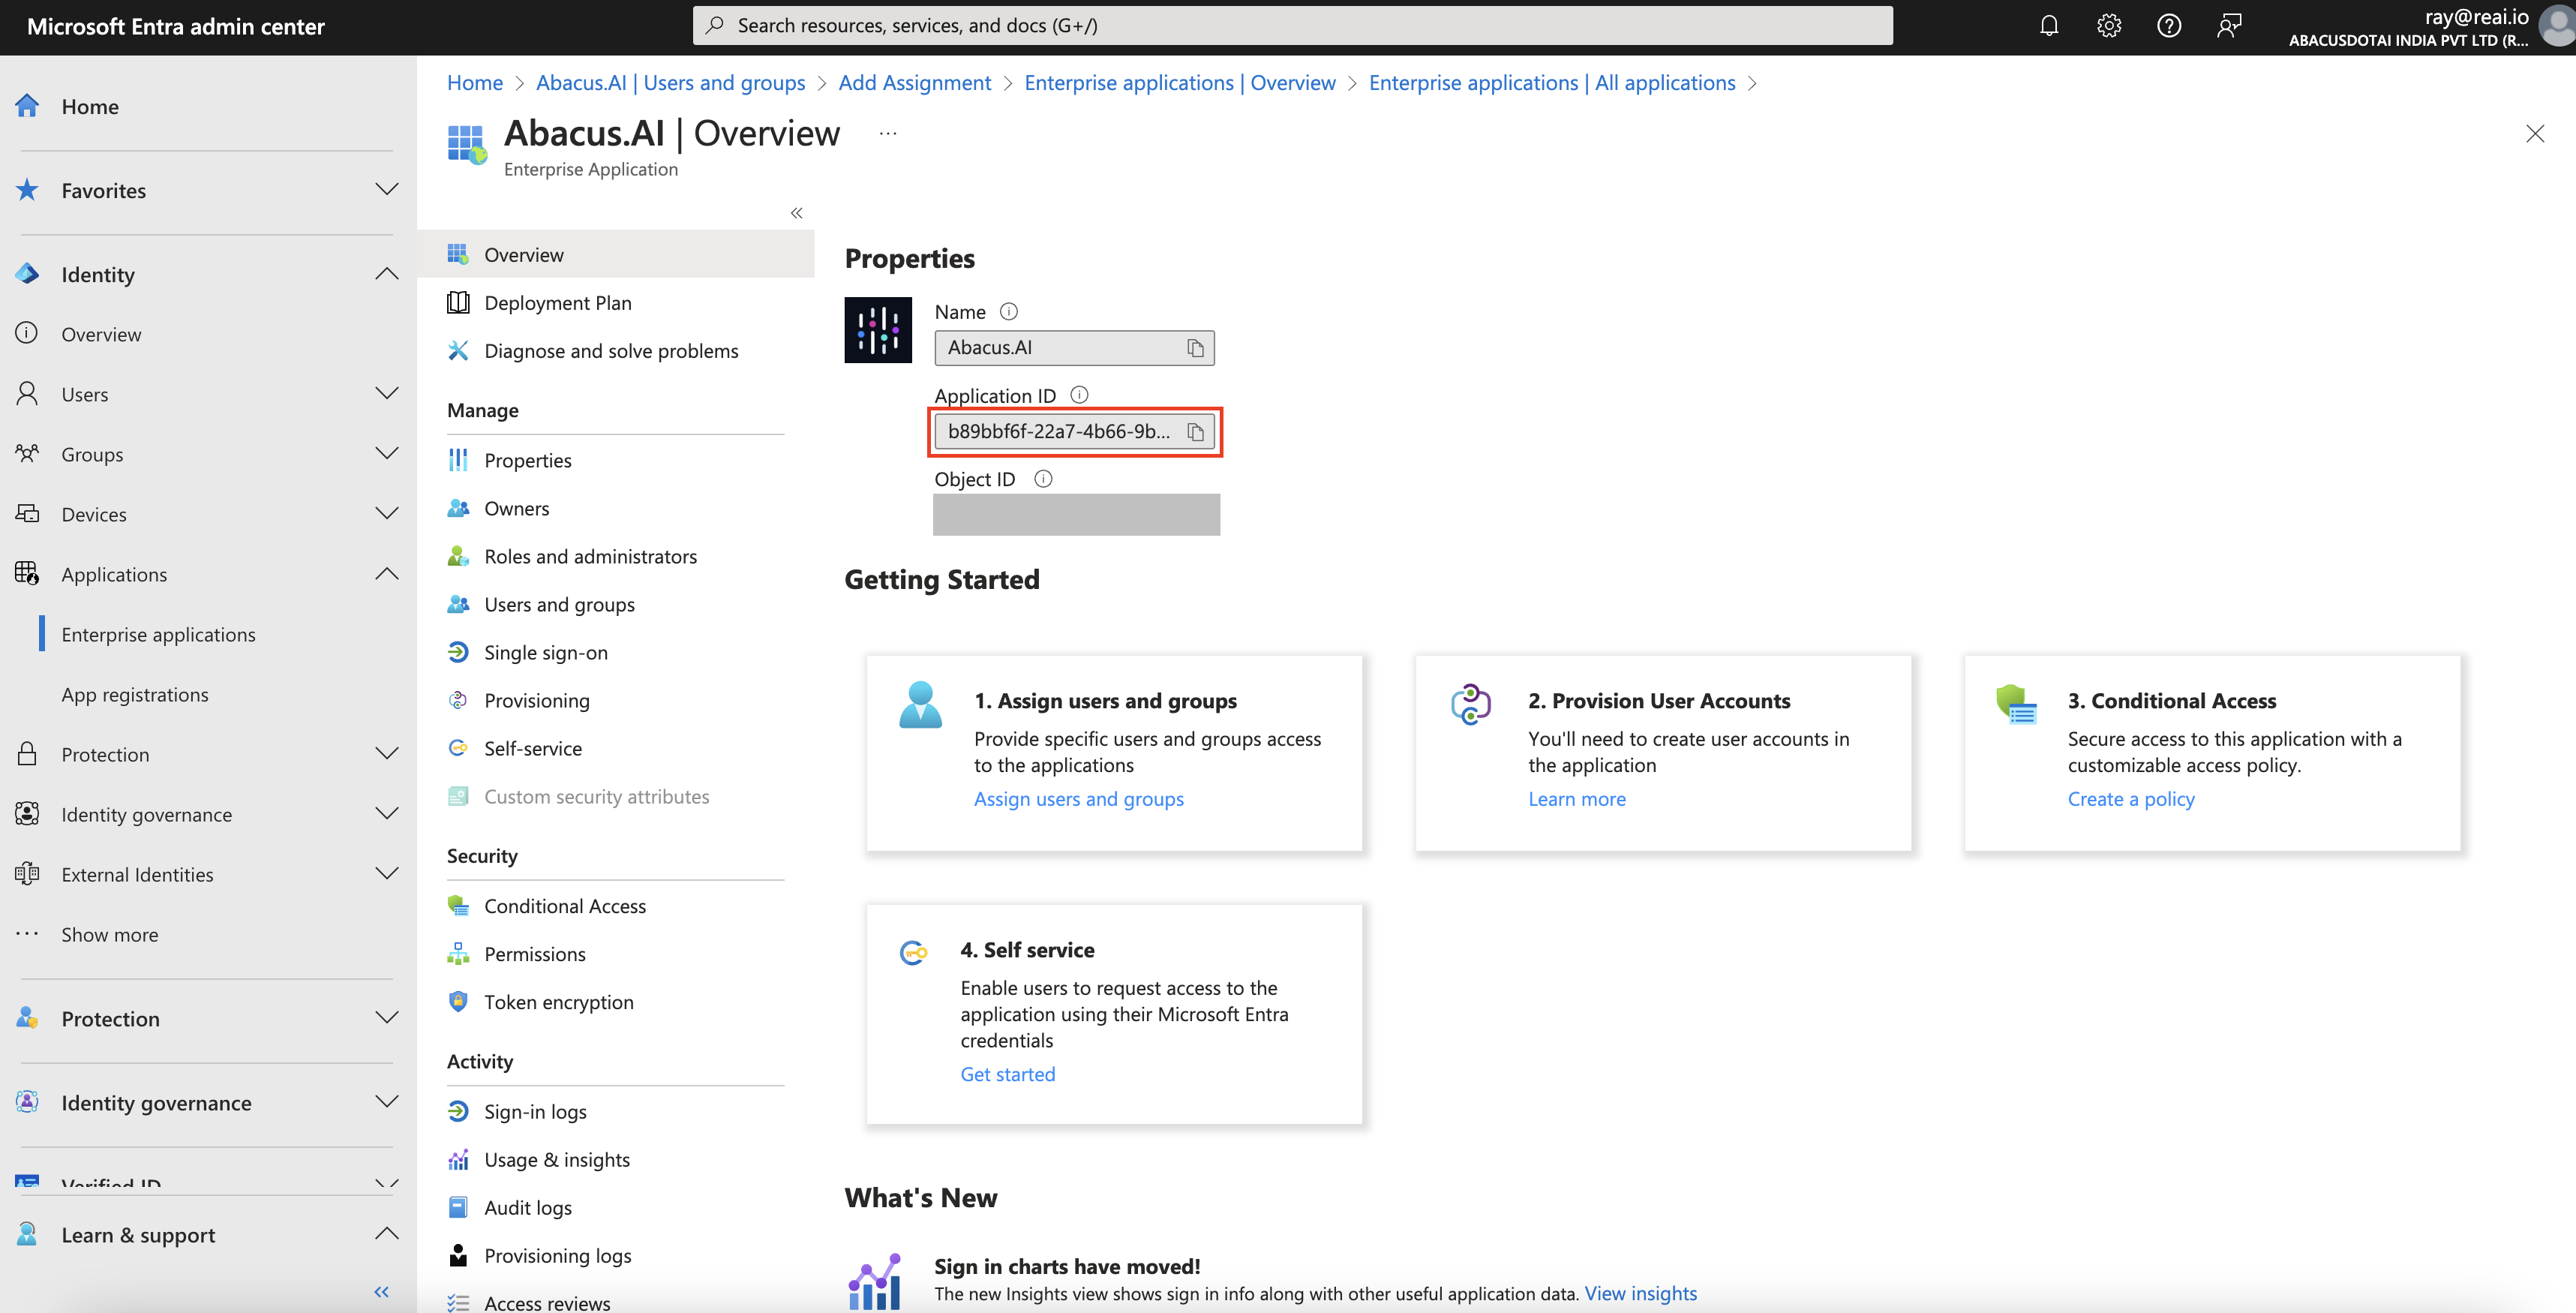Copy the Application ID to clipboard
The width and height of the screenshot is (2576, 1313).
click(1196, 432)
